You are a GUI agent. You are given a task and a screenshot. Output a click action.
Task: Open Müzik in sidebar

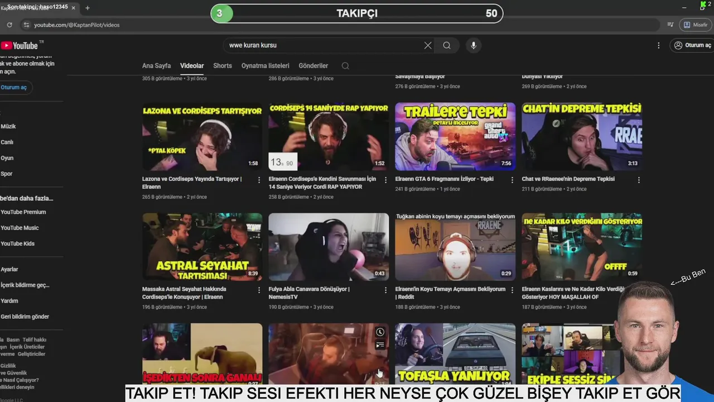click(x=8, y=127)
